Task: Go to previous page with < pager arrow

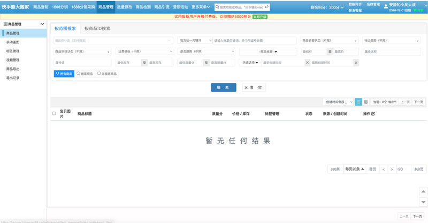Action: 383,169
